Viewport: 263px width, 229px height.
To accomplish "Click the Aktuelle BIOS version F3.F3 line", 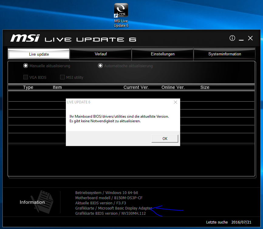I will click(x=101, y=203).
